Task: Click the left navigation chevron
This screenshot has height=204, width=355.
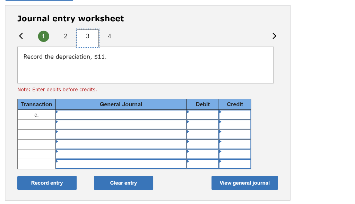Action: coord(20,36)
